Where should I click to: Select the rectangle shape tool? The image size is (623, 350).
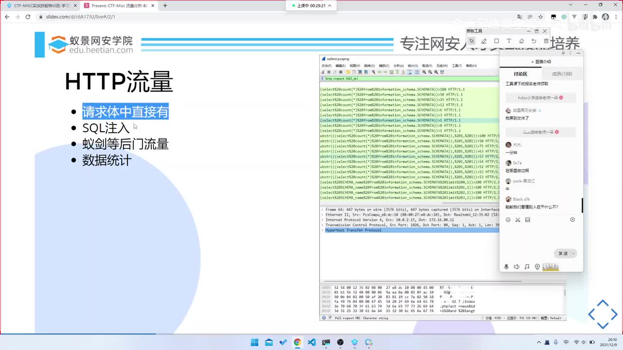(496, 41)
